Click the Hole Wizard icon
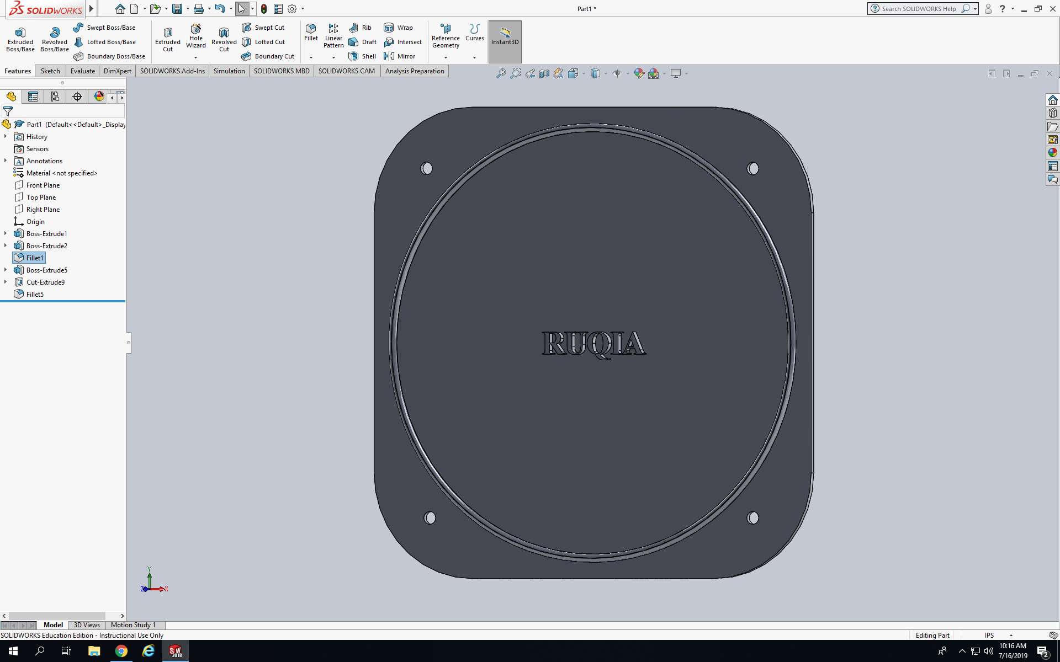The height and width of the screenshot is (662, 1060). 196,36
